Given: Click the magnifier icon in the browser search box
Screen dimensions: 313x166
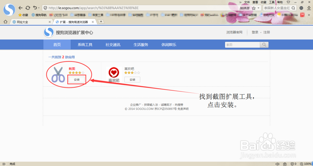Looking at the screenshot, I should pos(293,8).
